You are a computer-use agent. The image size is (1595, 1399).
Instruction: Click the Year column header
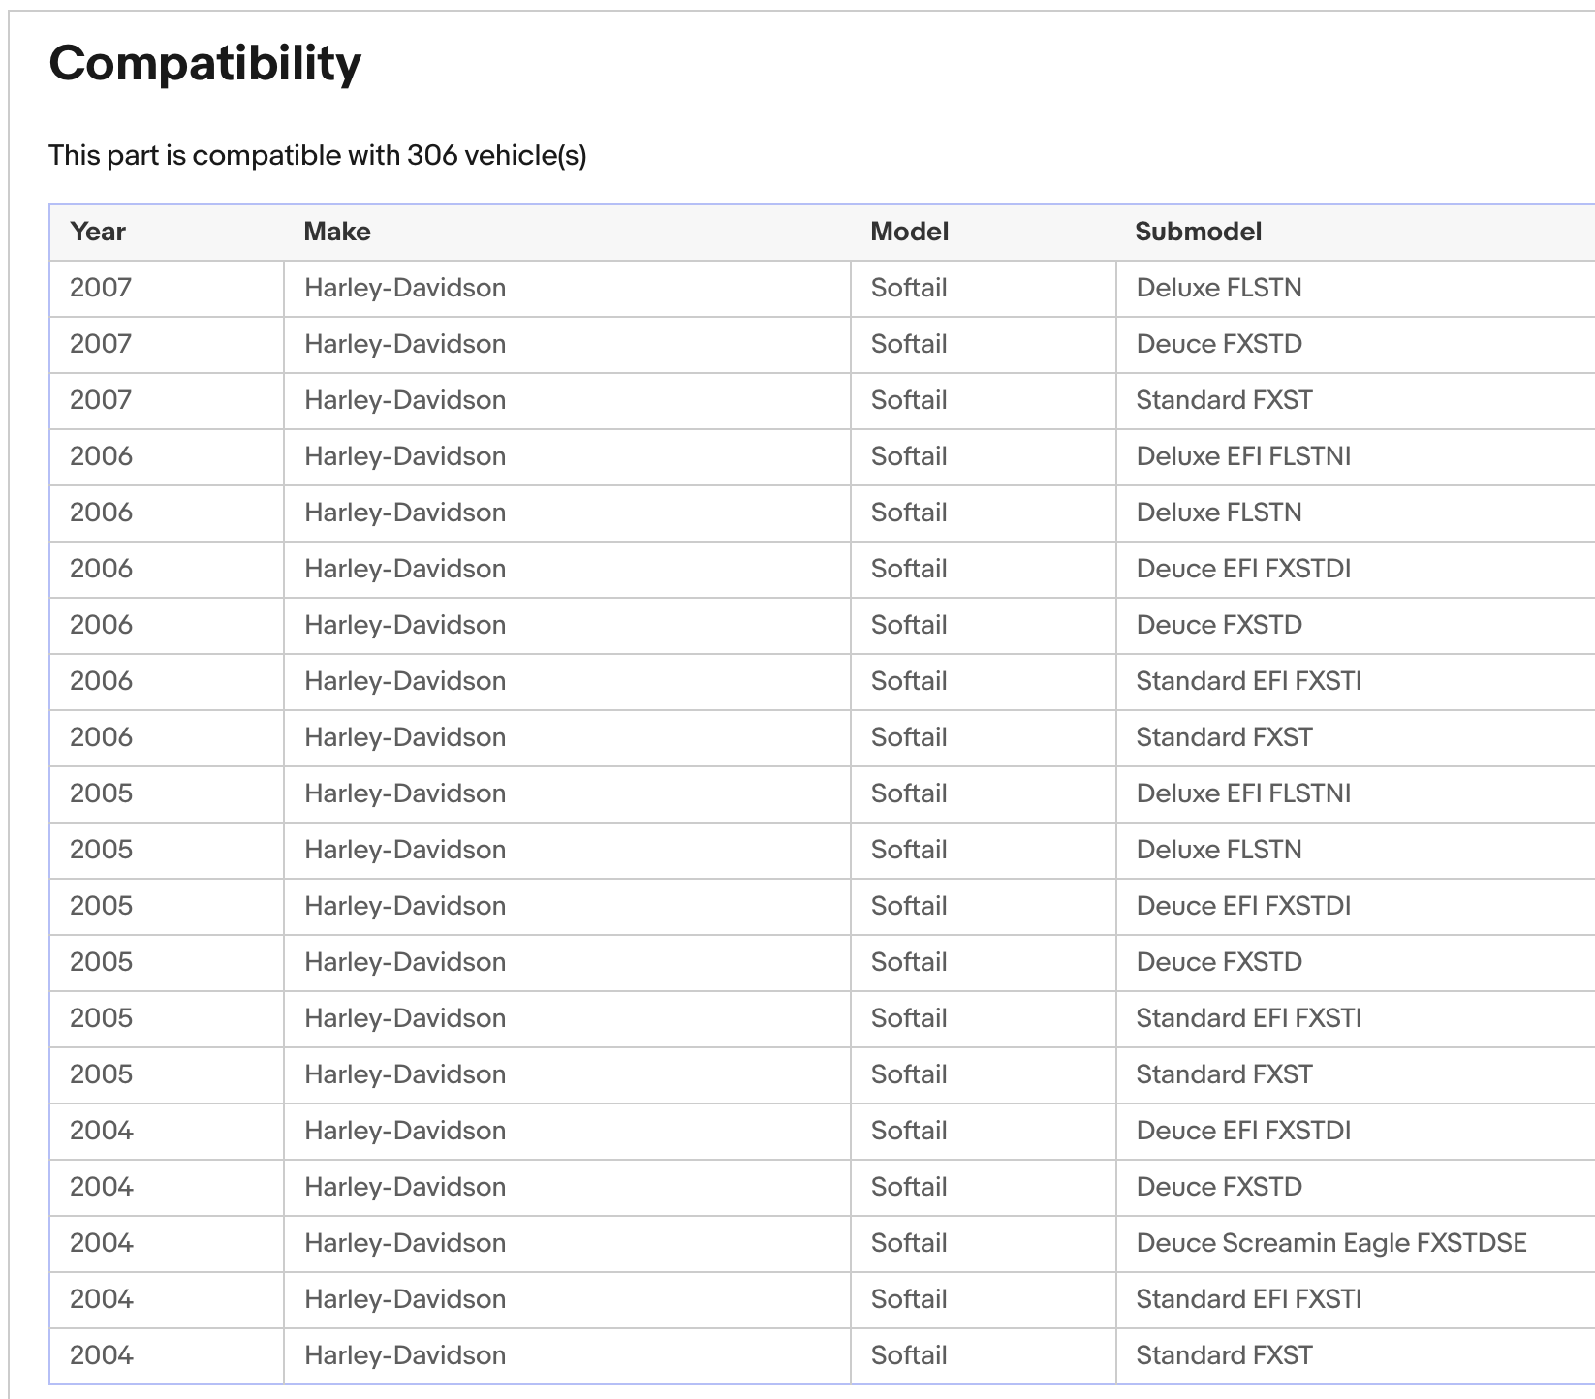(98, 232)
